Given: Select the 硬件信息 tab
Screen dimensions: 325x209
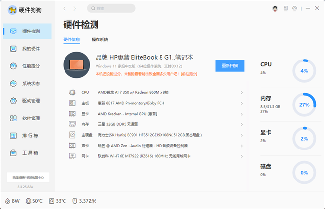Looking at the screenshot, I should [72, 39].
